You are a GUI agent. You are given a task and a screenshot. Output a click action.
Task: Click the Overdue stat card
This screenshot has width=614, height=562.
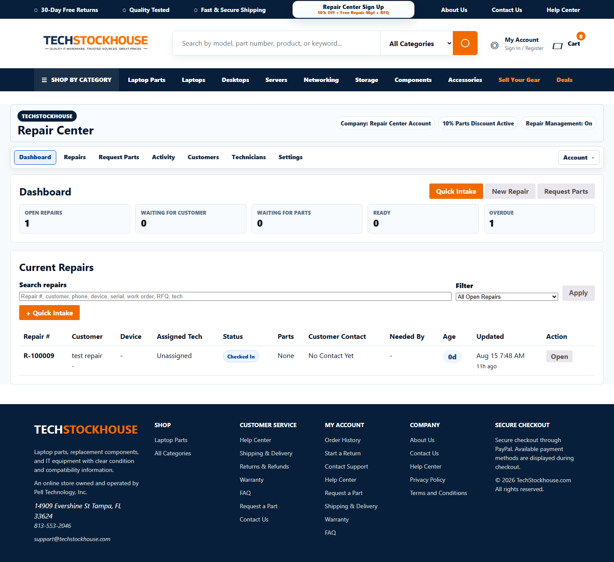point(539,218)
